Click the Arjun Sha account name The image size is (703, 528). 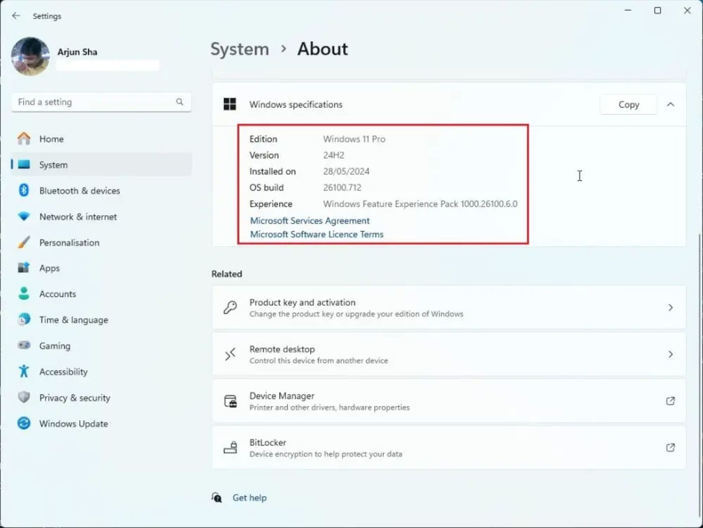[77, 52]
